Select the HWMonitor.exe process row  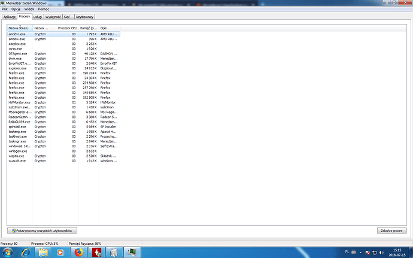(x=18, y=102)
